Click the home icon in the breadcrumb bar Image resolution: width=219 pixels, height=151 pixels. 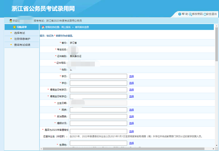[x=43, y=27]
